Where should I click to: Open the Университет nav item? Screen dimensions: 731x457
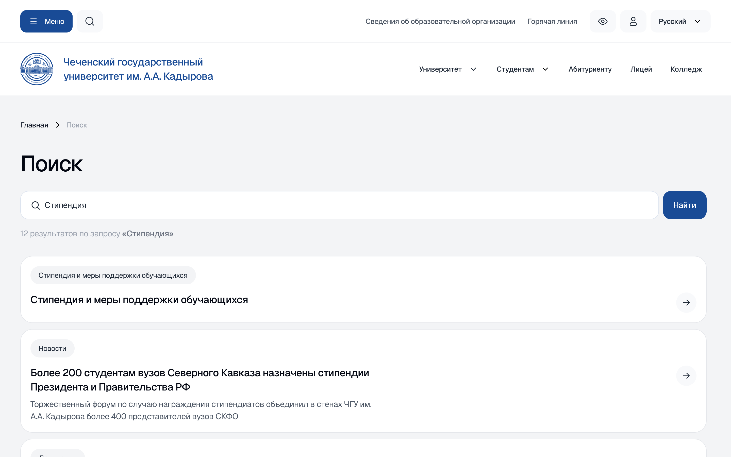click(440, 69)
